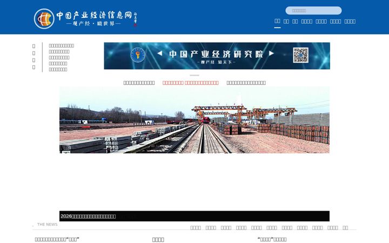The height and width of the screenshot is (243, 389).
Task: Open the bottom headline ending with a quoted phrase
Action: pos(57,239)
